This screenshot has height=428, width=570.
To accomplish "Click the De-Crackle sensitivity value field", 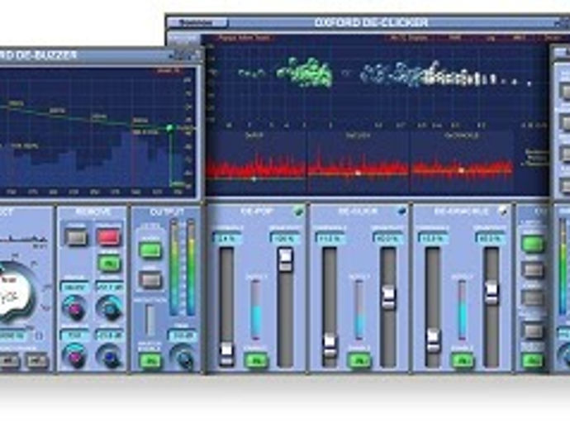I will tap(492, 239).
